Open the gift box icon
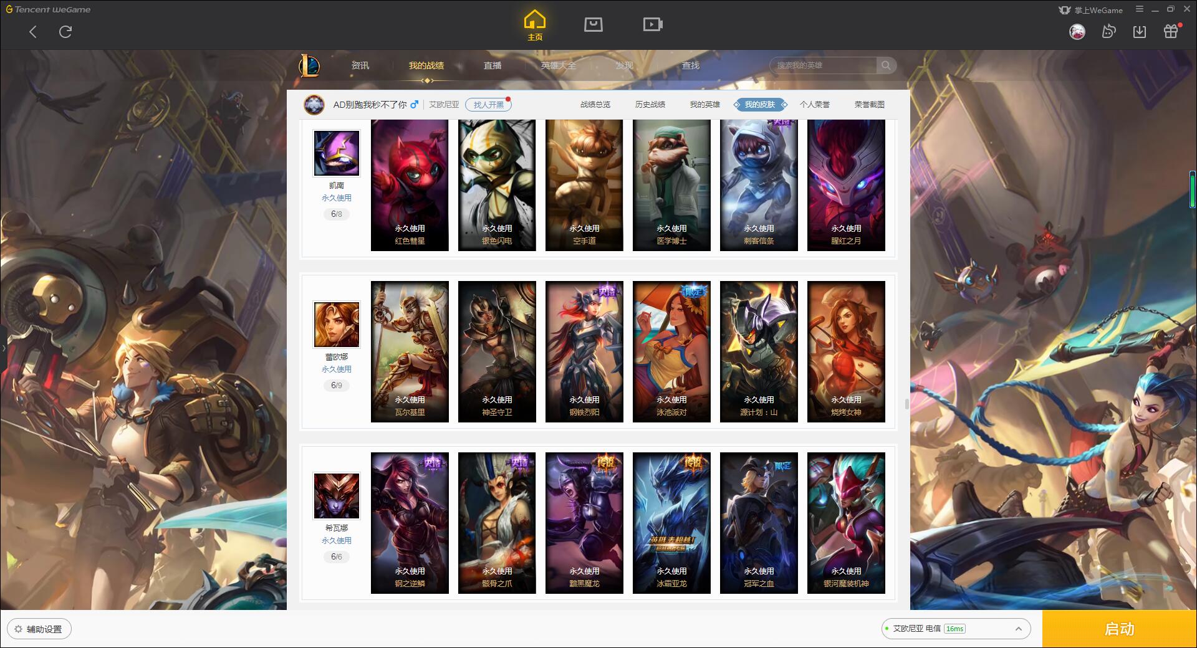The width and height of the screenshot is (1197, 648). pos(1171,32)
